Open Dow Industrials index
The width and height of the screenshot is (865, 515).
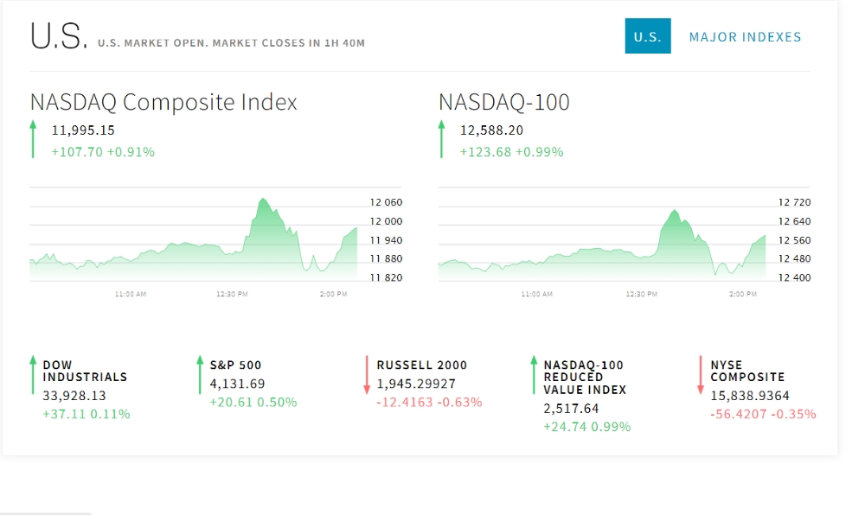[x=85, y=371]
